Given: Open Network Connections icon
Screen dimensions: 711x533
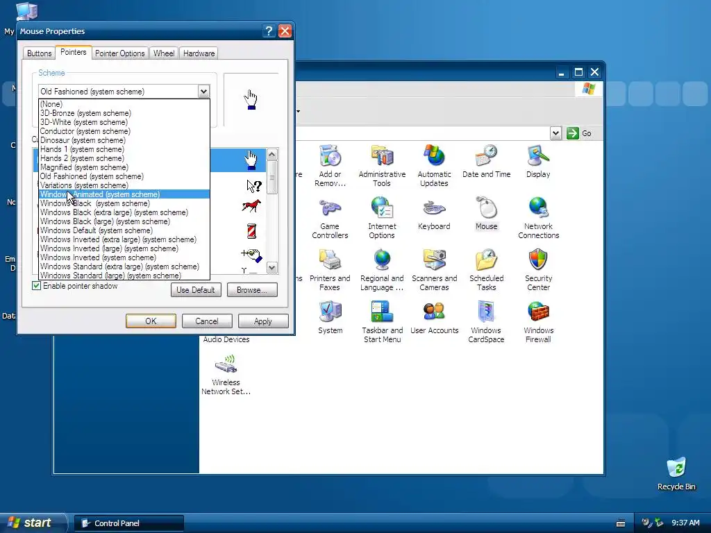Looking at the screenshot, I should pyautogui.click(x=538, y=217).
